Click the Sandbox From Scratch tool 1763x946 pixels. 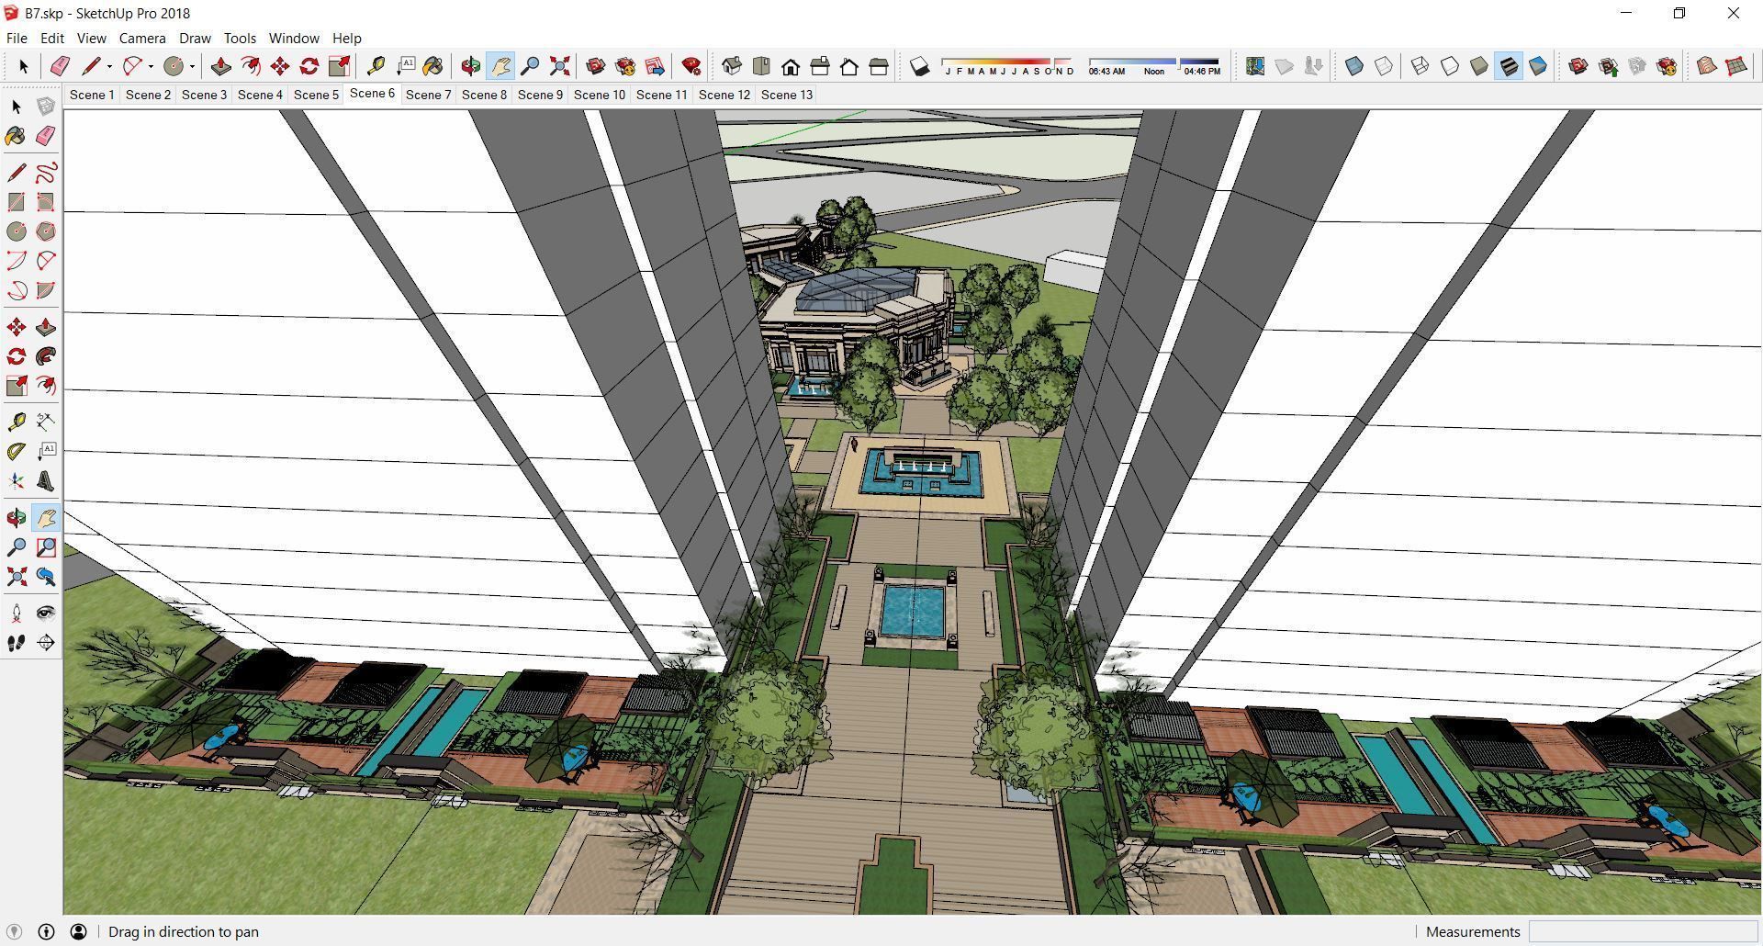pos(1735,66)
